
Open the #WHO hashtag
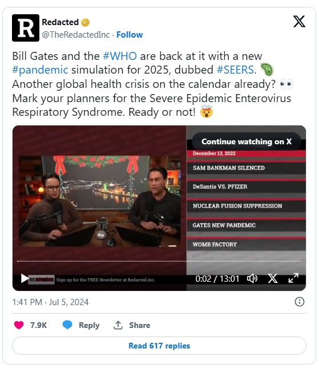120,56
